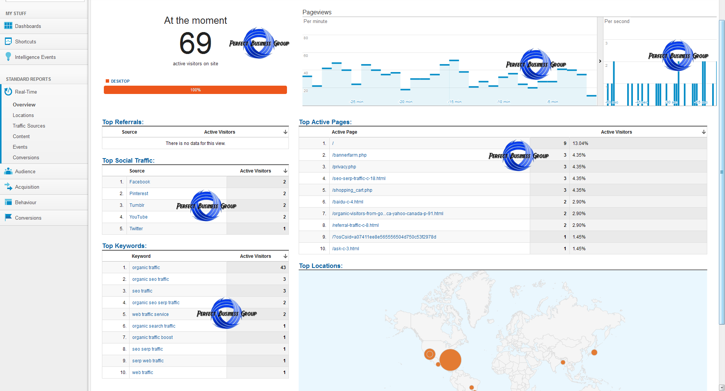Screen dimensions: 725x391
Task: Select the Shortcuts icon in the sidebar
Action: tap(8, 41)
